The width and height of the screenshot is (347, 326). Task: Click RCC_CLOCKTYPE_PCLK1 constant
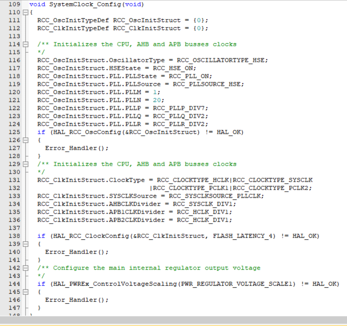tap(191, 188)
